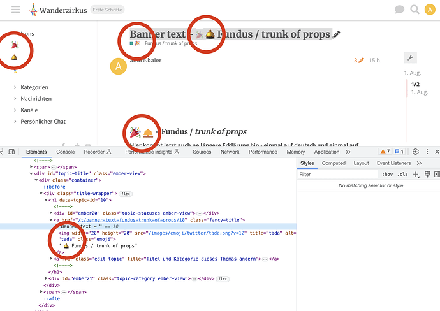Show more DevTools tabs chevrons
440x311 pixels.
(x=348, y=152)
